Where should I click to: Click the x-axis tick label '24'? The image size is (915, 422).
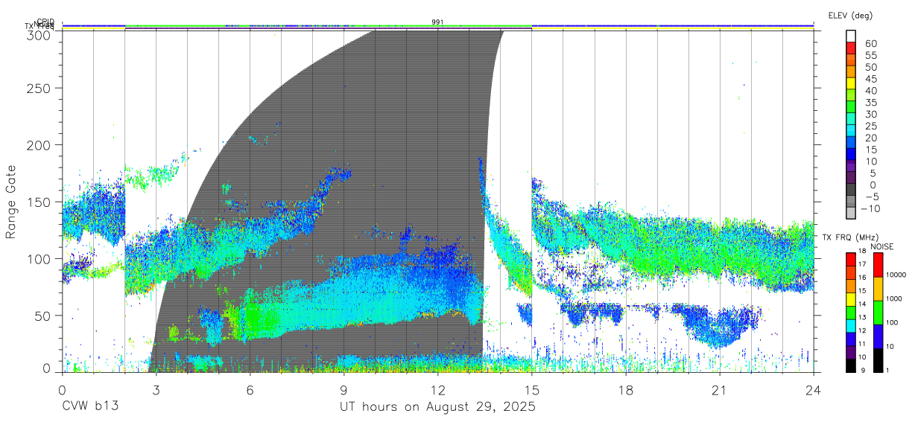813,390
